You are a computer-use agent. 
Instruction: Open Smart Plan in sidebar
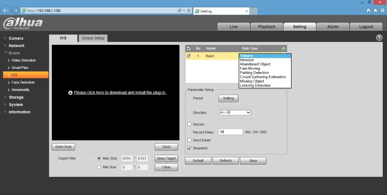point(20,68)
